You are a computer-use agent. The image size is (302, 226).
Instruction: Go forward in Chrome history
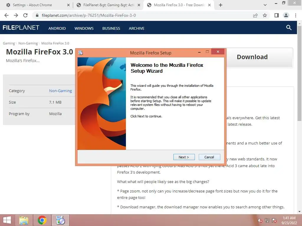[16, 15]
